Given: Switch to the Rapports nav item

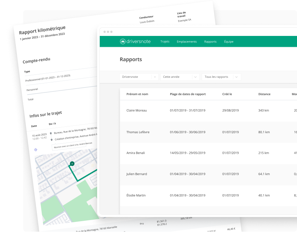Looking at the screenshot, I should [x=210, y=42].
